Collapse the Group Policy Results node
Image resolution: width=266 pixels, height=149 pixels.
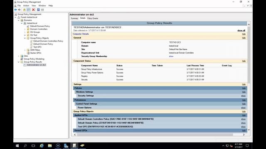click(19, 62)
